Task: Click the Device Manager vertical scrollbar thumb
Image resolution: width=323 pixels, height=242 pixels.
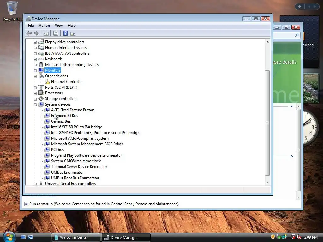Action: [x=267, y=123]
